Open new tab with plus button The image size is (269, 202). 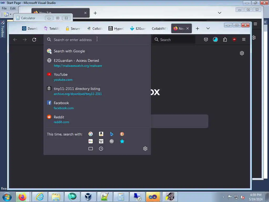point(197,28)
